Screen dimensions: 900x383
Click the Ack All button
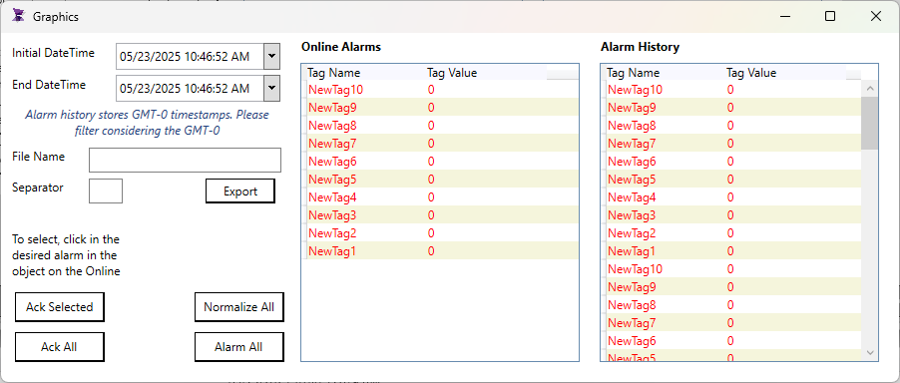tap(60, 347)
